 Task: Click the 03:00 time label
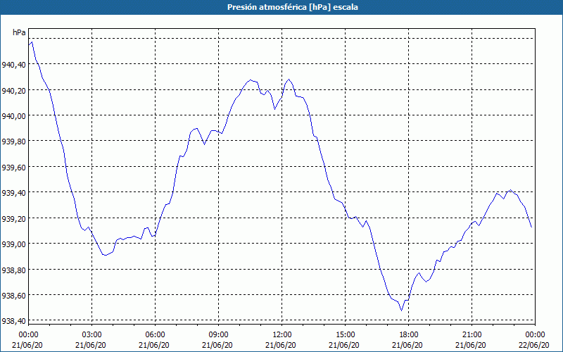click(92, 335)
